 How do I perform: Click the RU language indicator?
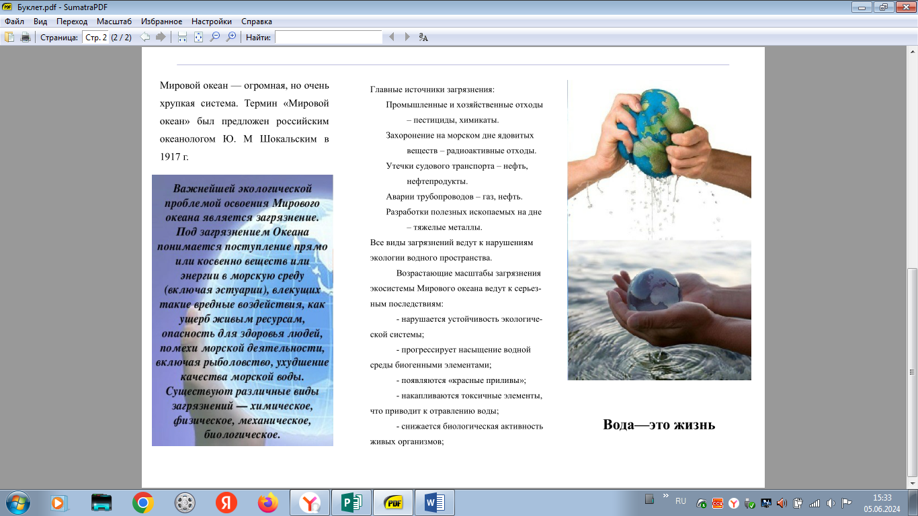(681, 501)
